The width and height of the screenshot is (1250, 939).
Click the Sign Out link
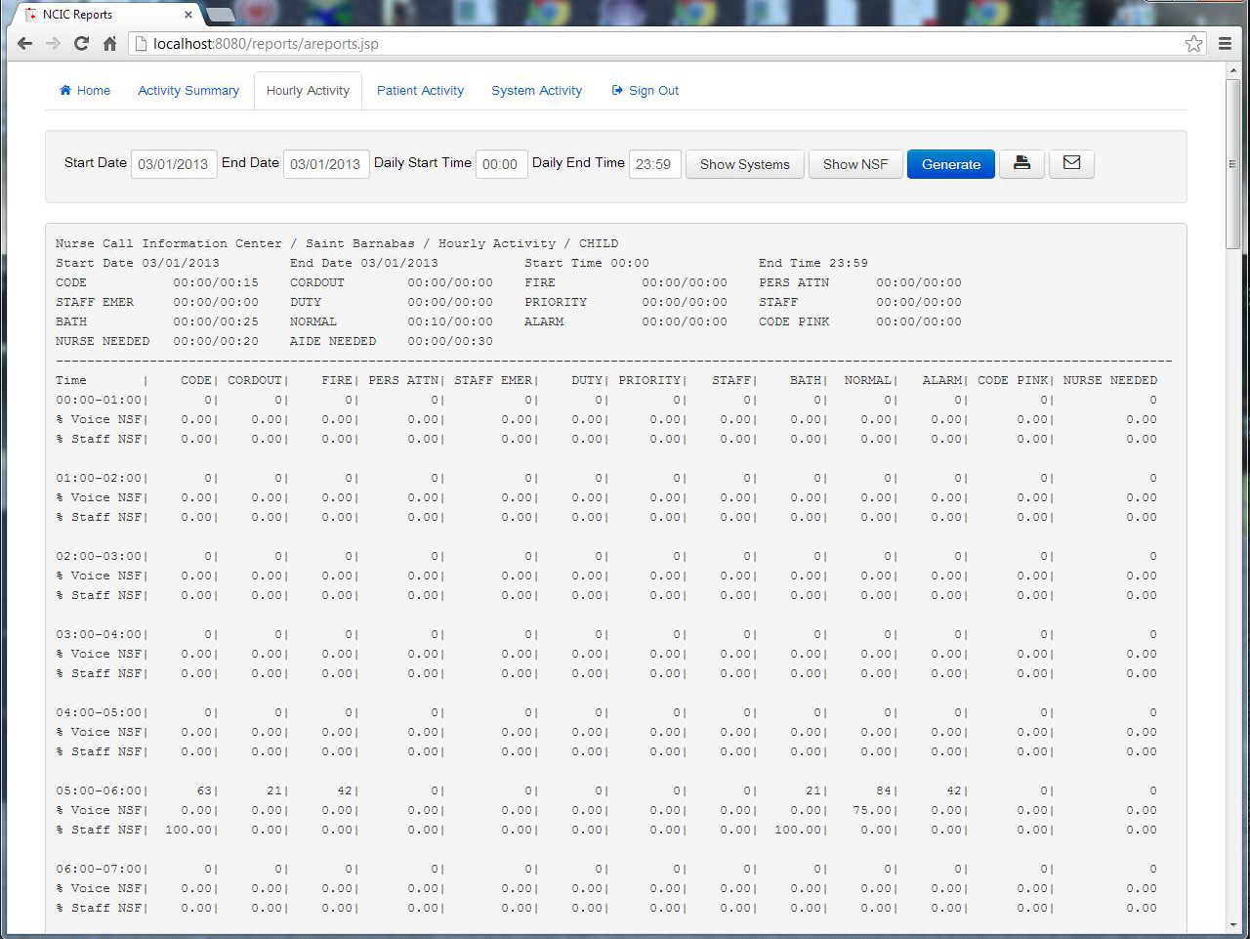point(645,91)
